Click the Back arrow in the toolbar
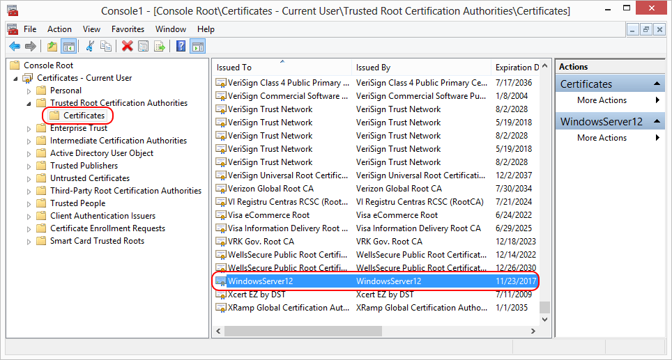Screen dimensions: 672x360 (14, 47)
